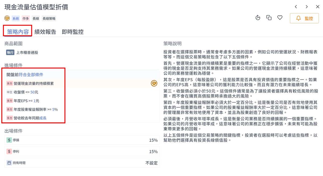Click the premium gem icon beside 系統 tag

coord(7,19)
